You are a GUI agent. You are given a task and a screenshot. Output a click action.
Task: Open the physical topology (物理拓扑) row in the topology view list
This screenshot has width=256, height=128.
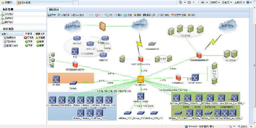pyautogui.click(x=23, y=38)
